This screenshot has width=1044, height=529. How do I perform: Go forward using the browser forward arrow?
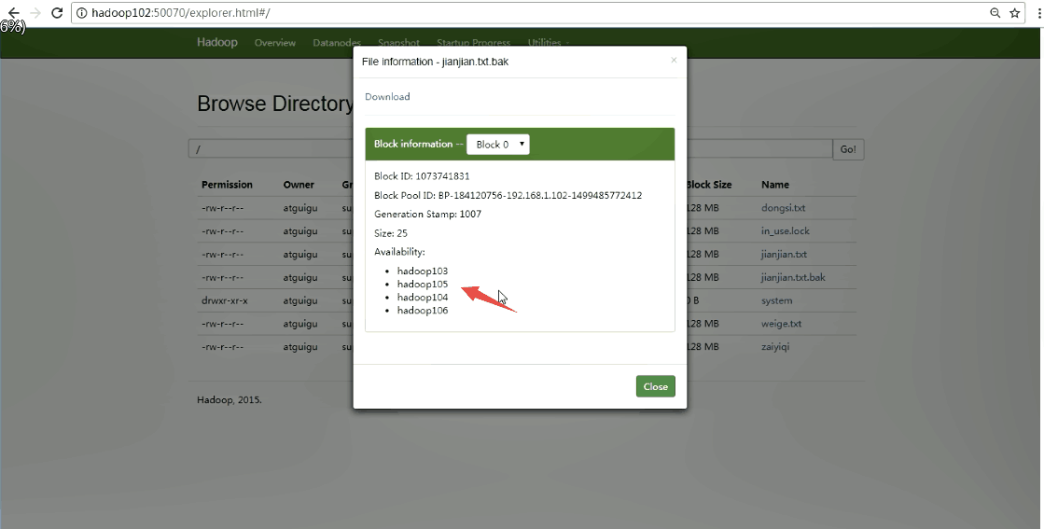(x=35, y=13)
